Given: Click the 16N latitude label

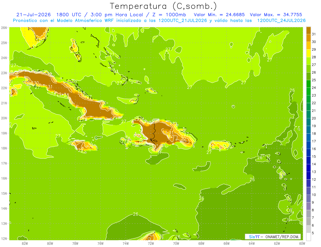Looking at the screenshot, I should coord(4,178).
